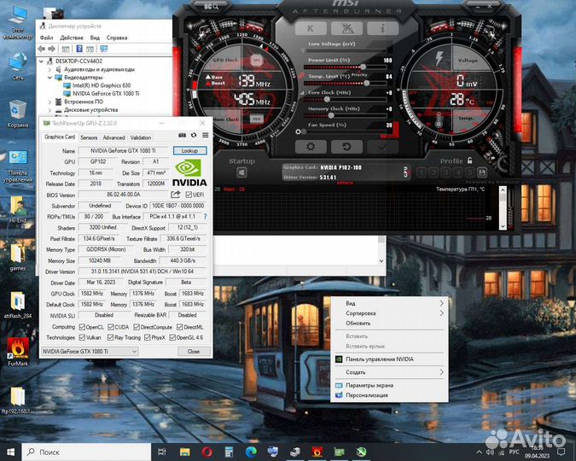The image size is (576, 461).
Task: Toggle the DirectML checkbox
Action: coord(180,327)
